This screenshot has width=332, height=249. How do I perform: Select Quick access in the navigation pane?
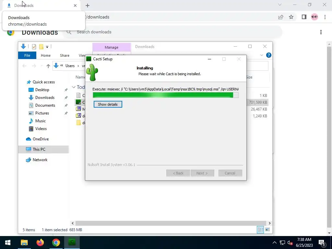click(x=44, y=82)
